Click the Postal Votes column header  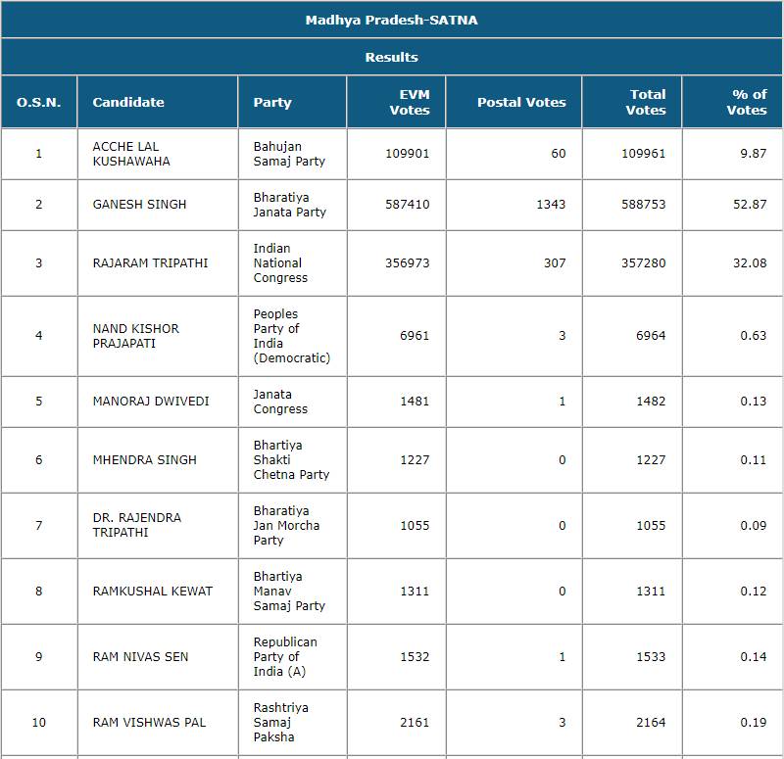[x=521, y=102]
